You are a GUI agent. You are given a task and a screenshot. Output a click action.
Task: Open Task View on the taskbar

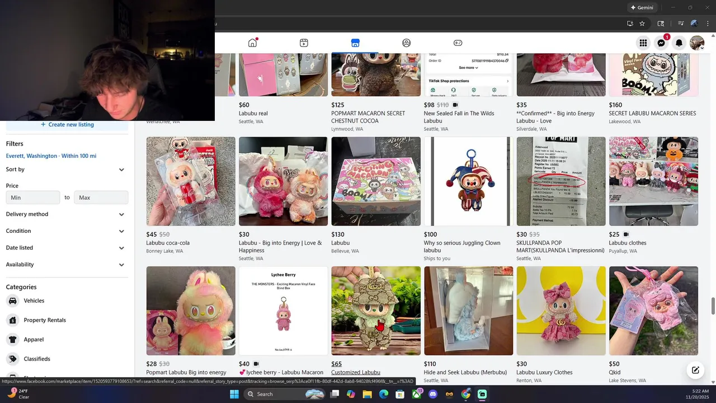(x=335, y=394)
